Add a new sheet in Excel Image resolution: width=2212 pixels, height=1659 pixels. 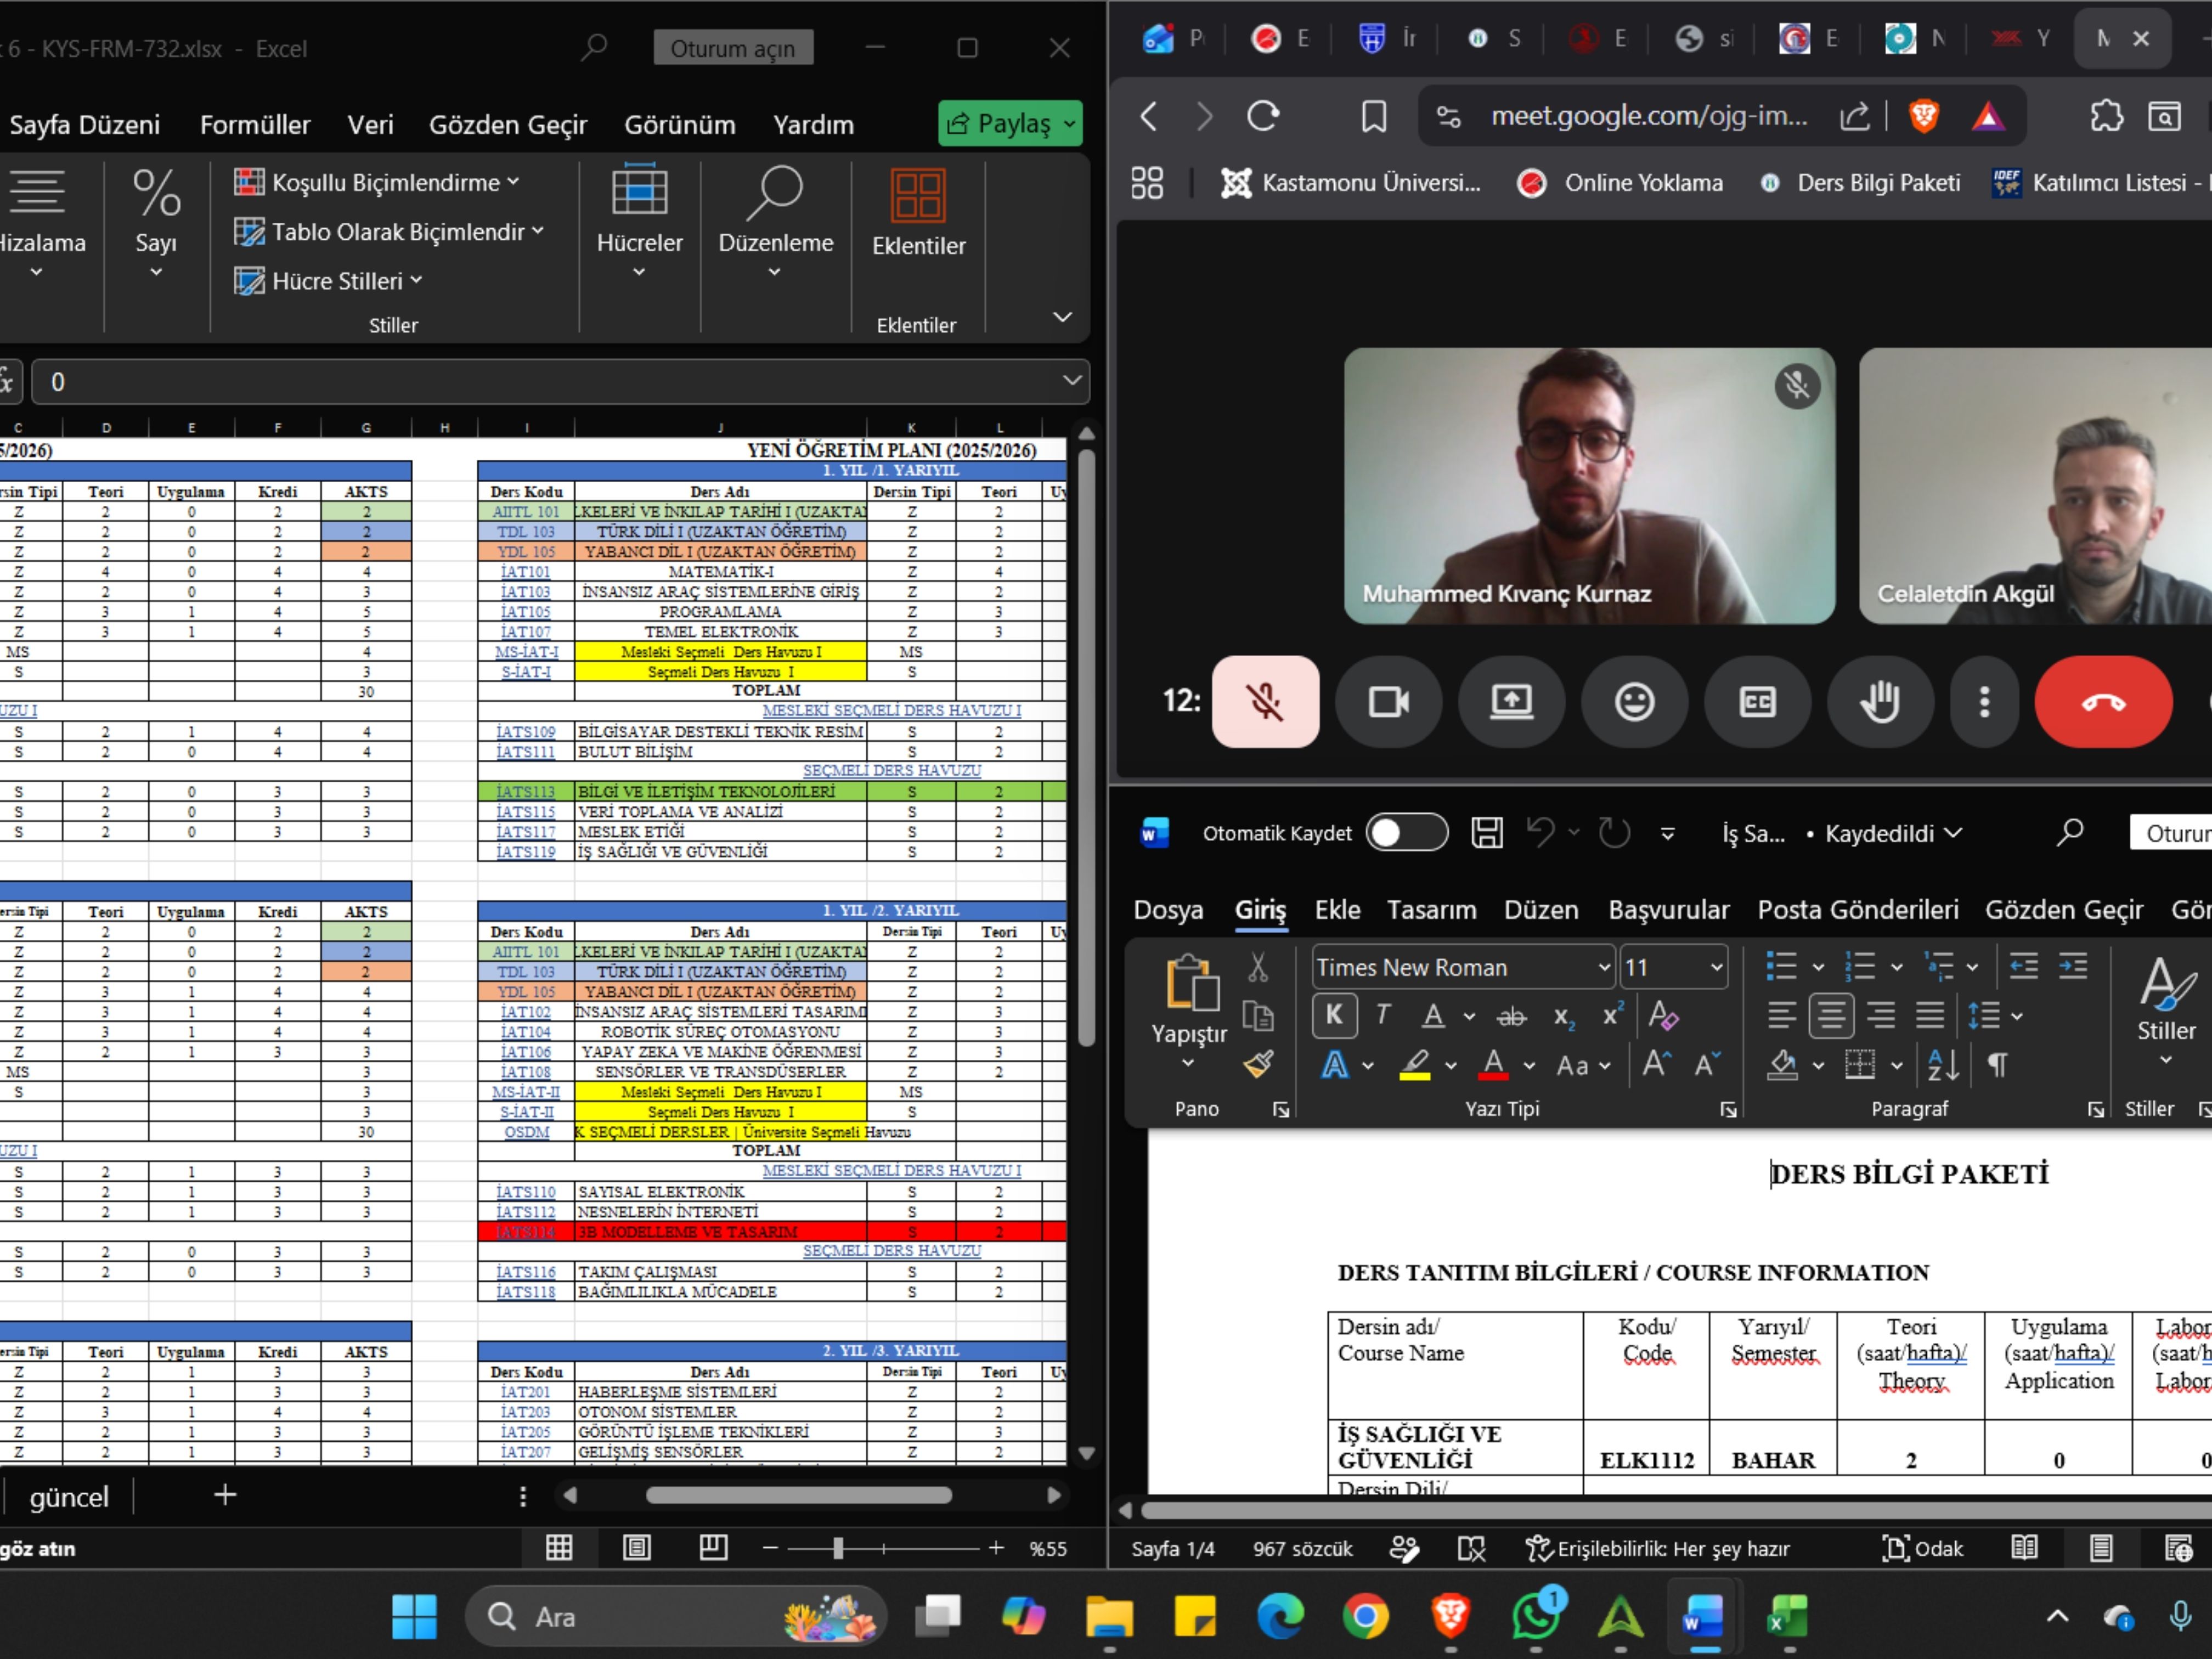coord(225,1495)
